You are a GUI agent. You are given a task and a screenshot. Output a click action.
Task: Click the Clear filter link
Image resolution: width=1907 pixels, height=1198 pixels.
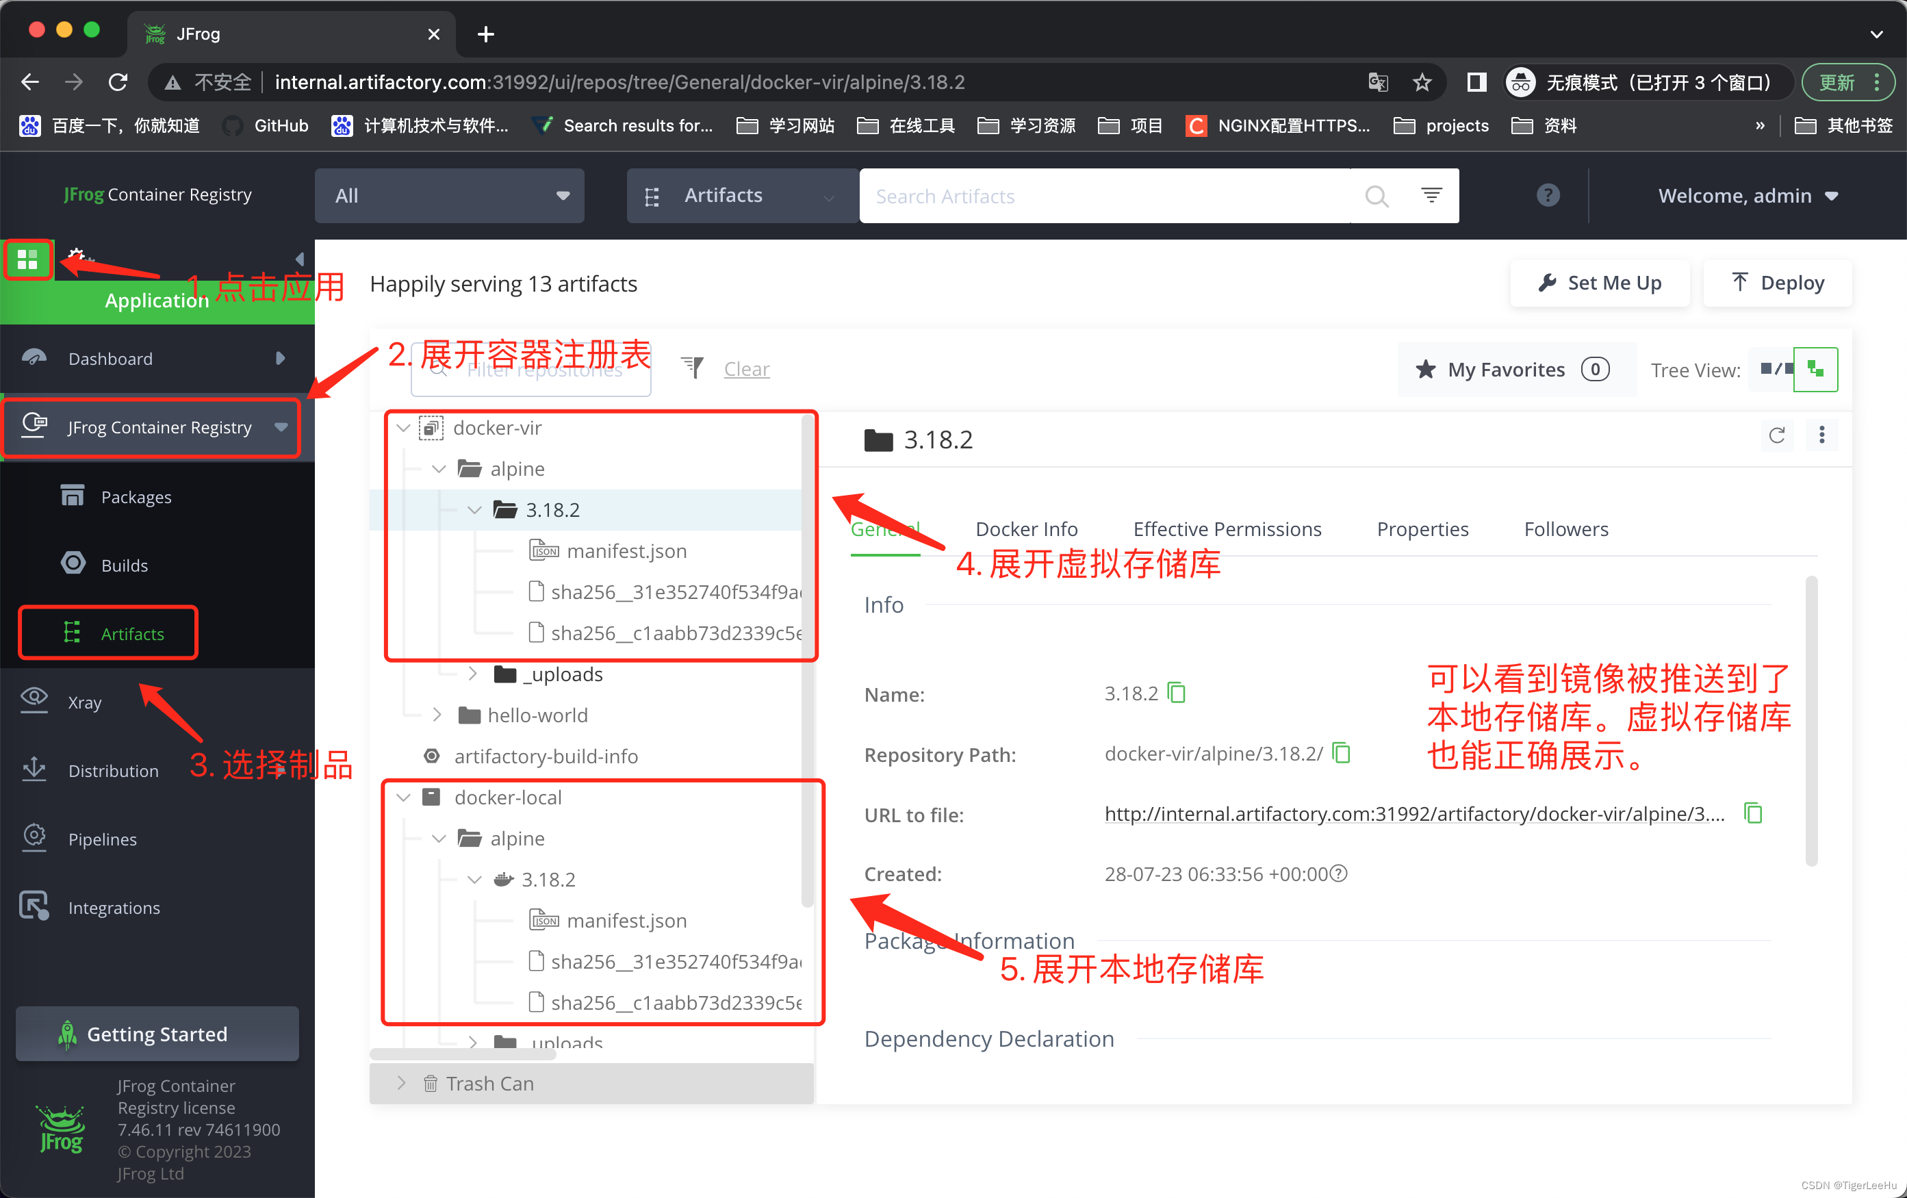(x=746, y=369)
